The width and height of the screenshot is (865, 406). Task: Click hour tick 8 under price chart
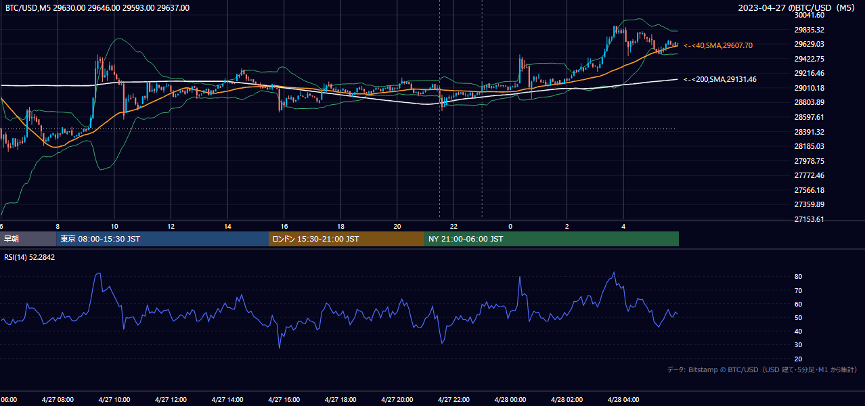tap(58, 226)
